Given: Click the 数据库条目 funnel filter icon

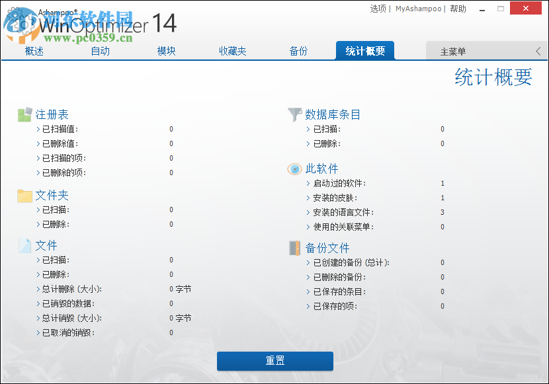Looking at the screenshot, I should pyautogui.click(x=294, y=114).
